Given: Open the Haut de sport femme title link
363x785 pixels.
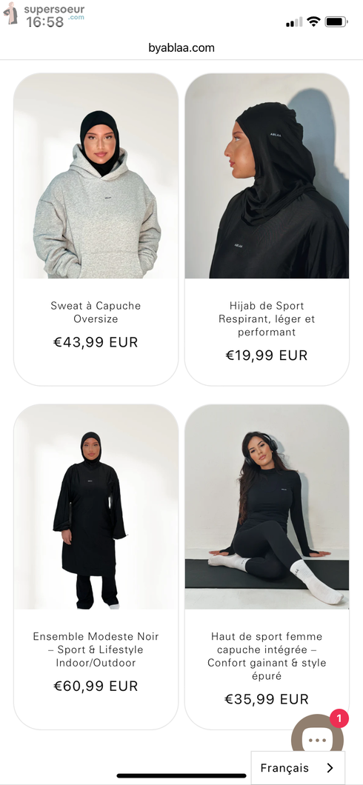Looking at the screenshot, I should (x=267, y=656).
